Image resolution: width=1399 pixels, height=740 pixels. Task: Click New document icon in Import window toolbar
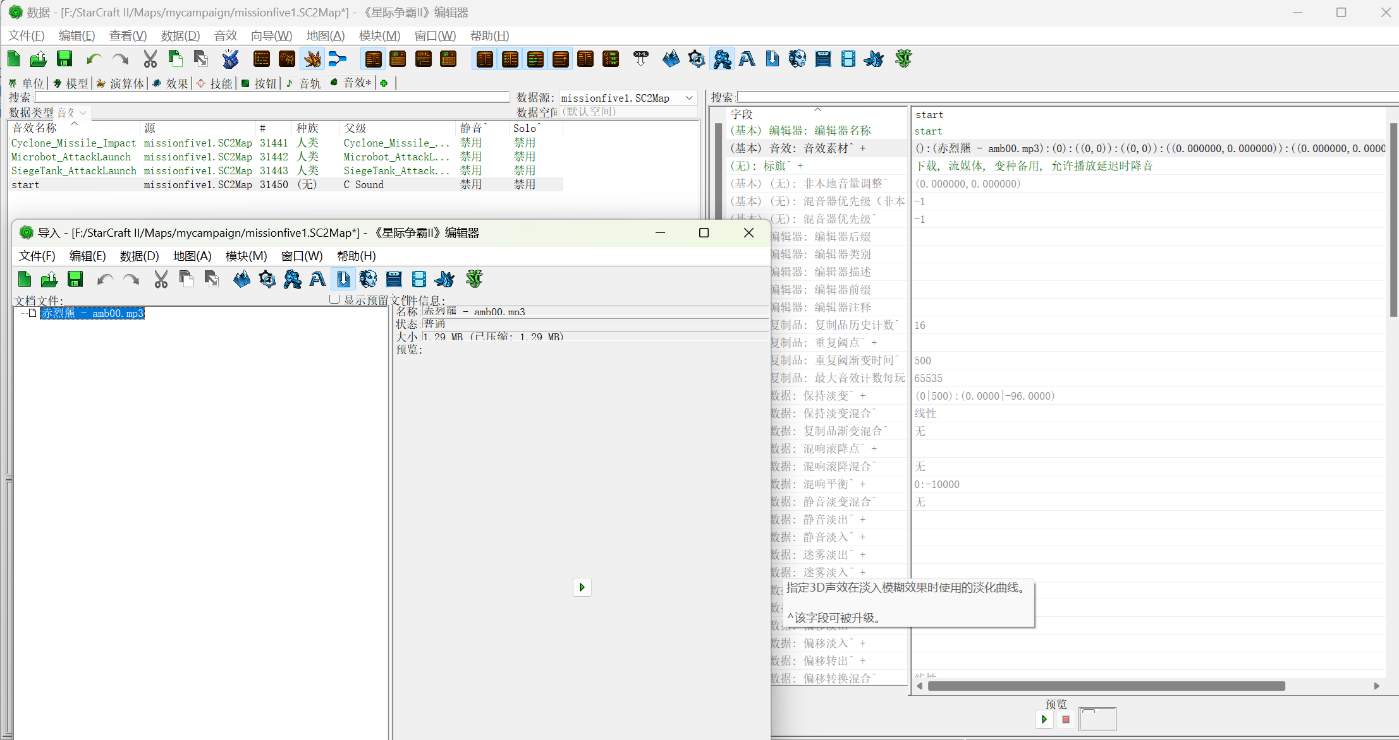(x=25, y=279)
